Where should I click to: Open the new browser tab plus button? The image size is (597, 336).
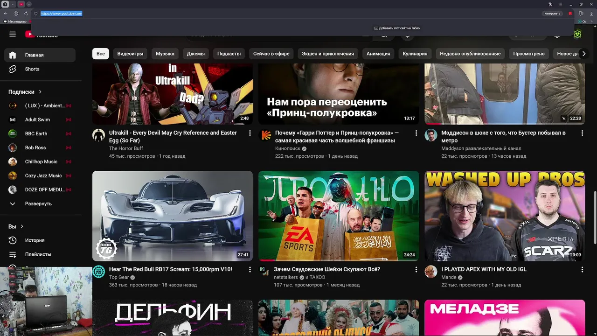[x=29, y=4]
